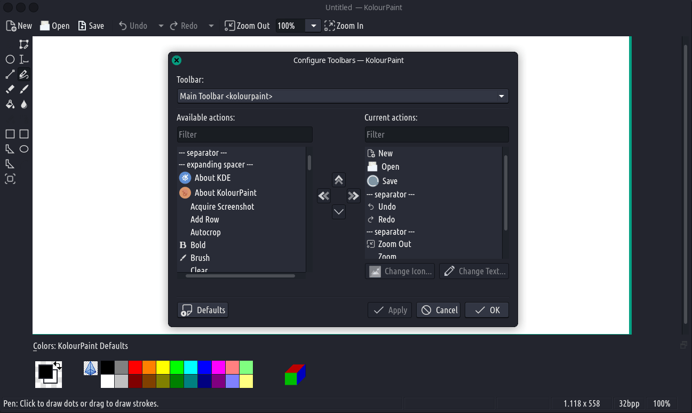Open the Redo history dropdown arrow
The width and height of the screenshot is (692, 413).
tap(211, 26)
